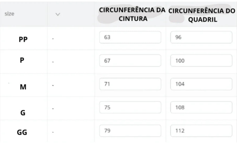Open the size column chevron dropdown
The width and height of the screenshot is (237, 144).
tap(58, 14)
